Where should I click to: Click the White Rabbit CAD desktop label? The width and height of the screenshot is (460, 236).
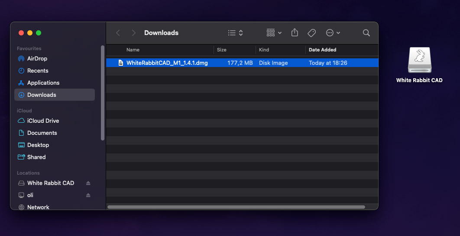click(419, 80)
